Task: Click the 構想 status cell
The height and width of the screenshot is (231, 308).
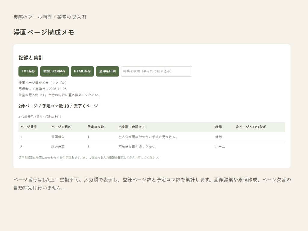Action: click(x=218, y=137)
